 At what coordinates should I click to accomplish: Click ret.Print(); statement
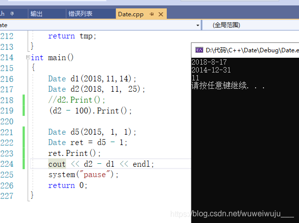[75, 153]
